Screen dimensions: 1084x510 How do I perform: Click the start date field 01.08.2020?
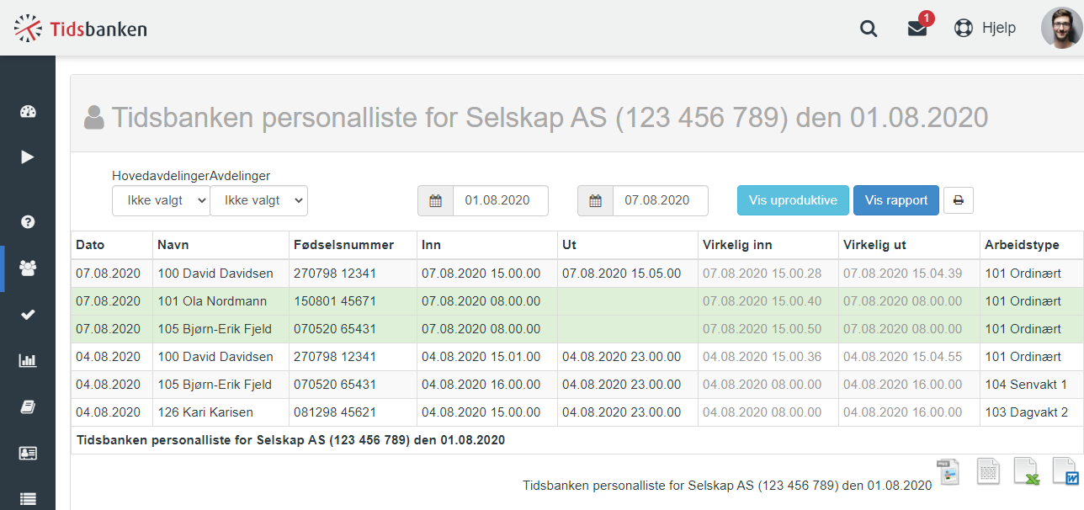(501, 200)
